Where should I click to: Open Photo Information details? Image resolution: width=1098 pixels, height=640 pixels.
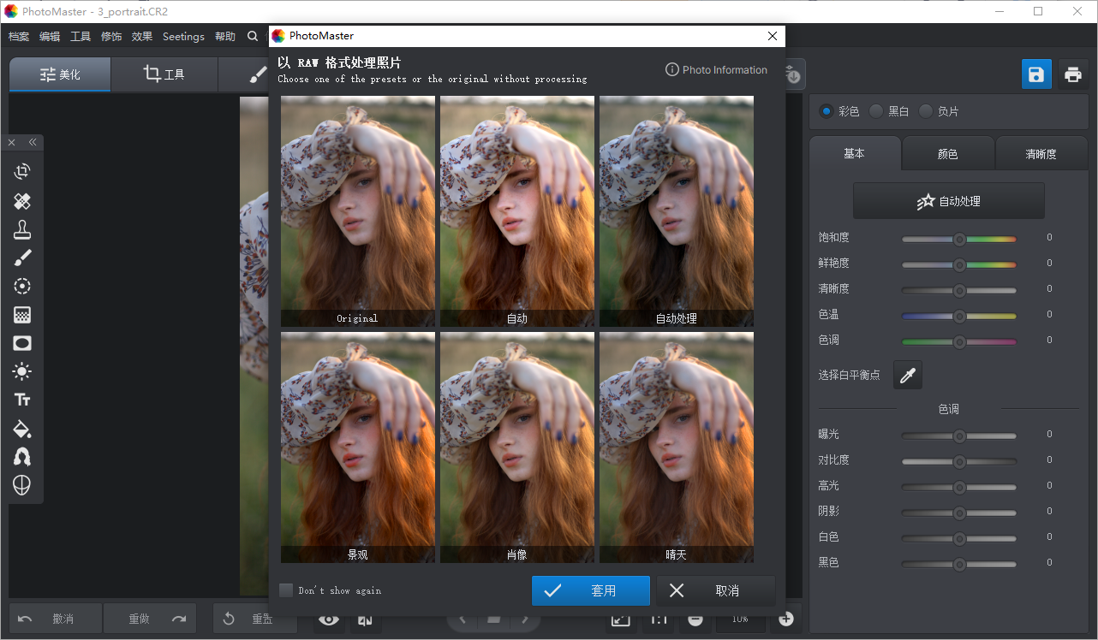[716, 69]
